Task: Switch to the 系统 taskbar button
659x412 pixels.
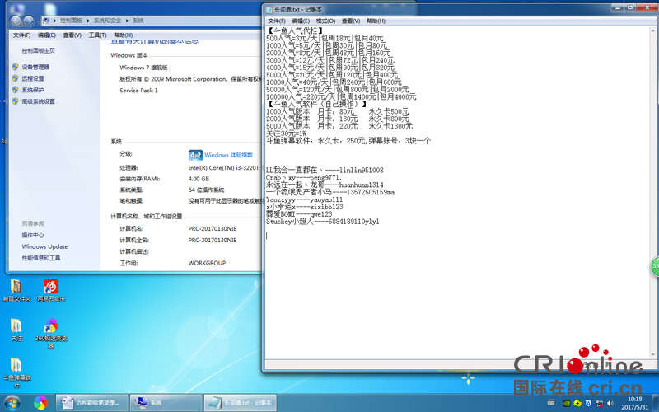Action: [x=166, y=403]
